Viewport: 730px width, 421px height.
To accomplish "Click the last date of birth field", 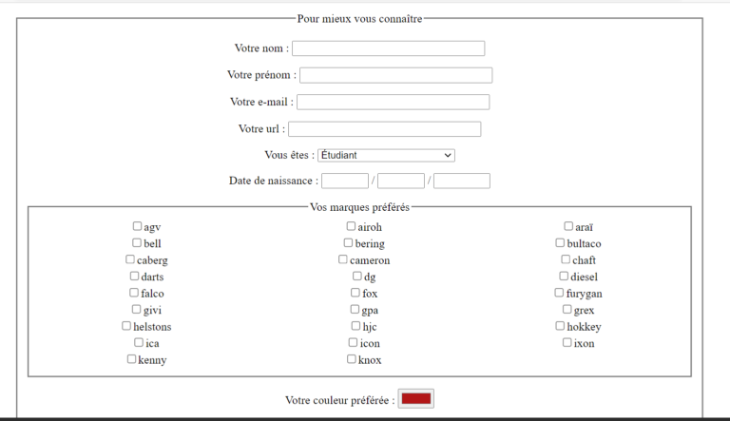I will [462, 181].
